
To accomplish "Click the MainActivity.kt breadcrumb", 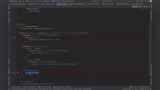I will pos(57,1).
